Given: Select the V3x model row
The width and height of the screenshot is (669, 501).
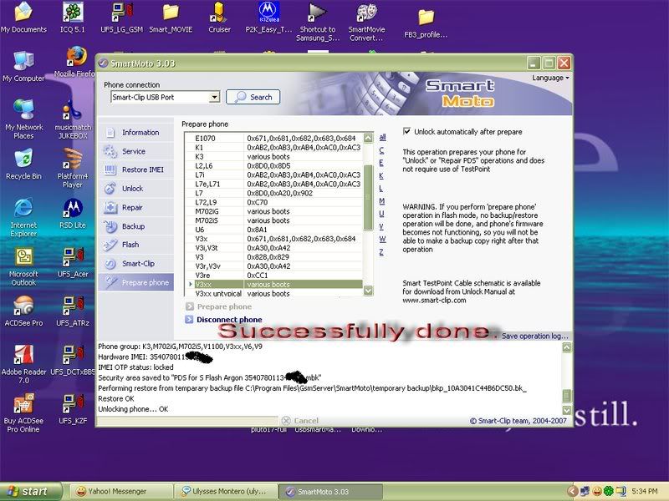Looking at the screenshot, I should coord(274,239).
